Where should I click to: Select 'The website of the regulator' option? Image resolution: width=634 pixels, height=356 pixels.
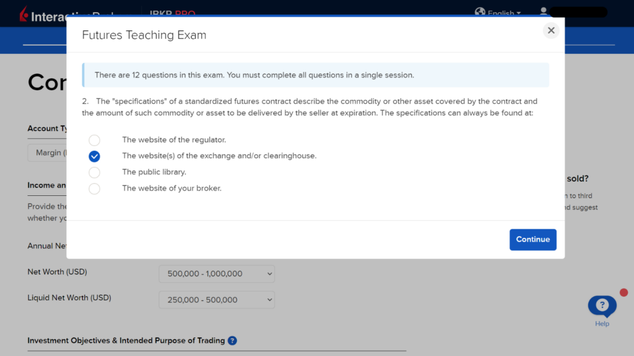(x=94, y=140)
